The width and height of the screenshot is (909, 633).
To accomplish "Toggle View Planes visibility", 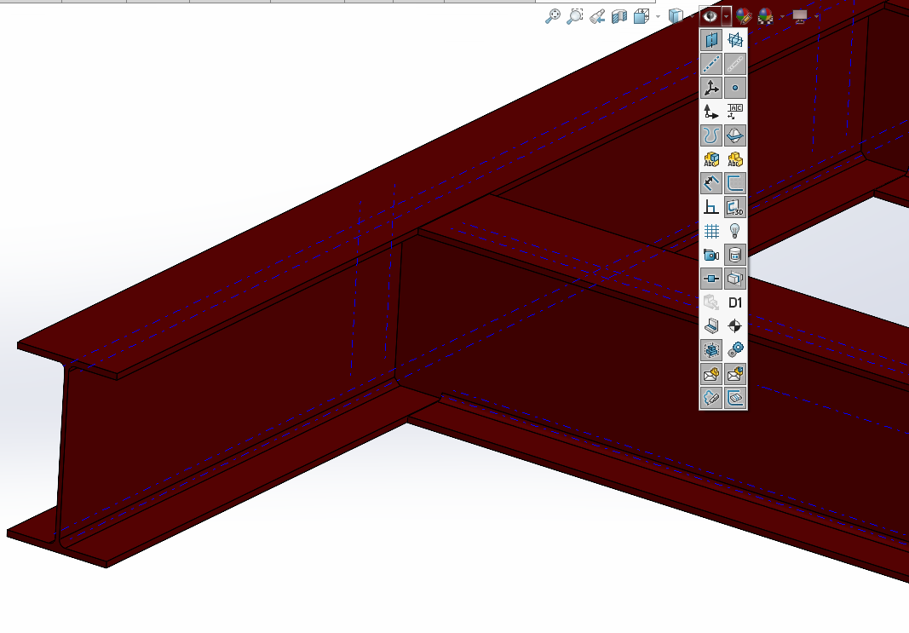I will pos(711,40).
